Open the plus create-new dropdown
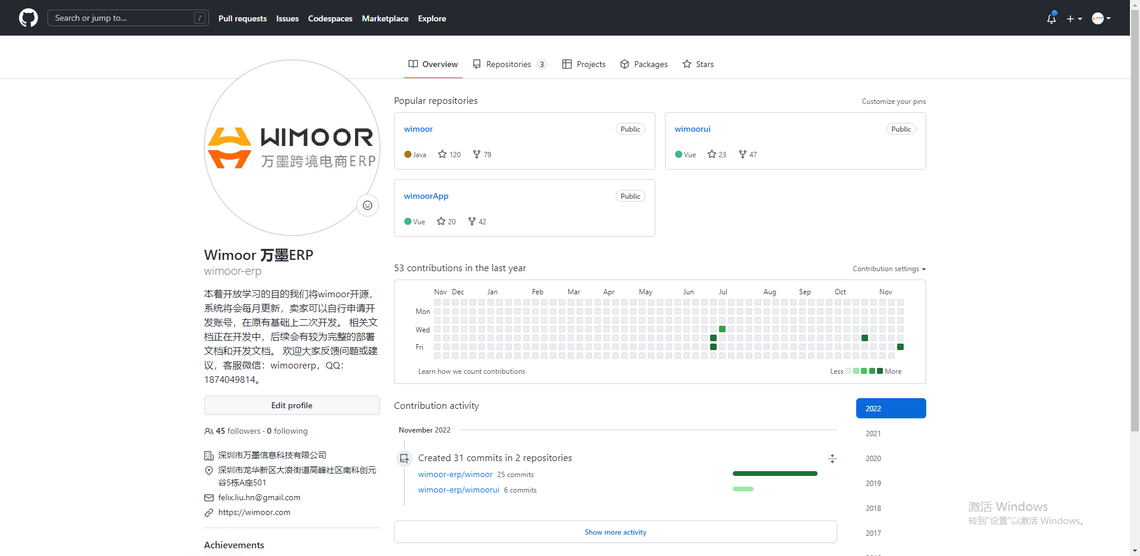Viewport: 1140px width, 556px height. click(x=1073, y=18)
